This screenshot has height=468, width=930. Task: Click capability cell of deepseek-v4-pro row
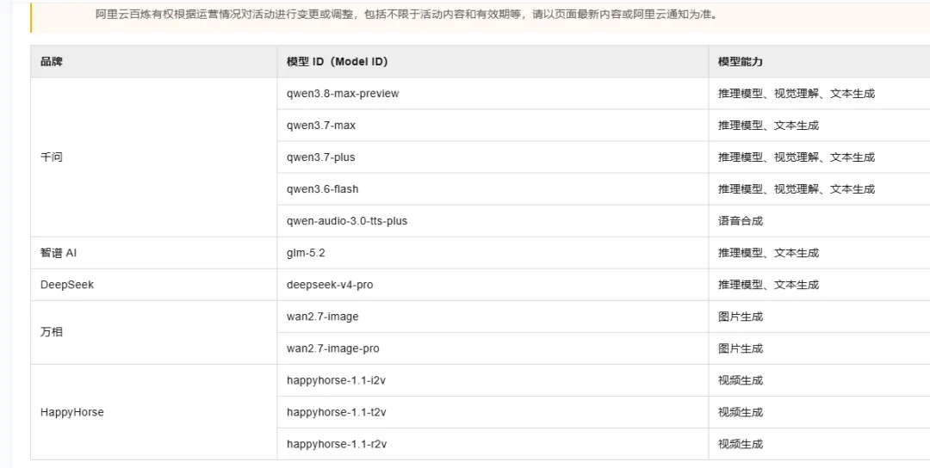coord(819,285)
